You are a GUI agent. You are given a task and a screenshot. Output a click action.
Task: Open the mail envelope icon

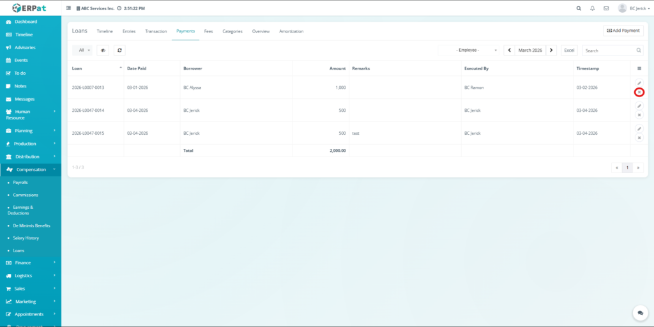click(x=606, y=8)
